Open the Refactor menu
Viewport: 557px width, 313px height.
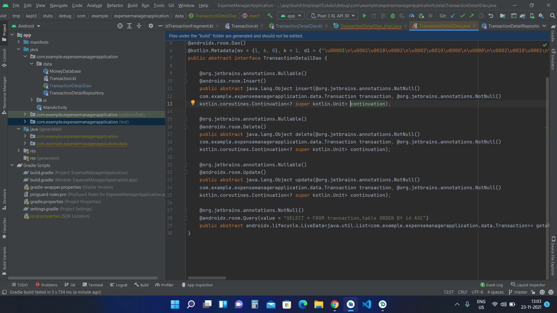pyautogui.click(x=115, y=5)
